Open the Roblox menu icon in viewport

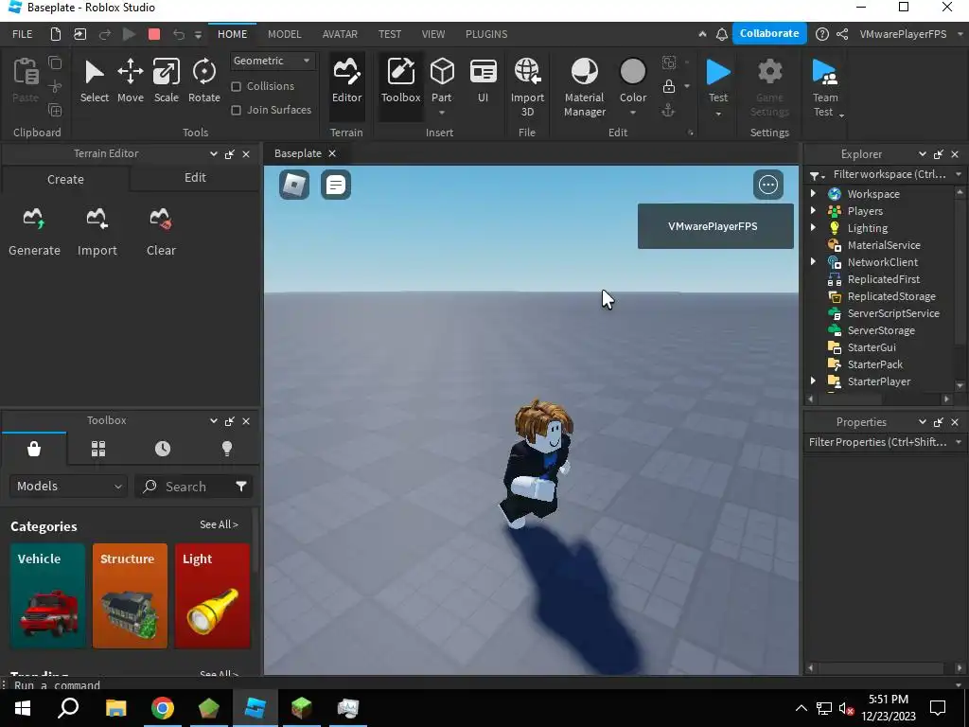(294, 185)
